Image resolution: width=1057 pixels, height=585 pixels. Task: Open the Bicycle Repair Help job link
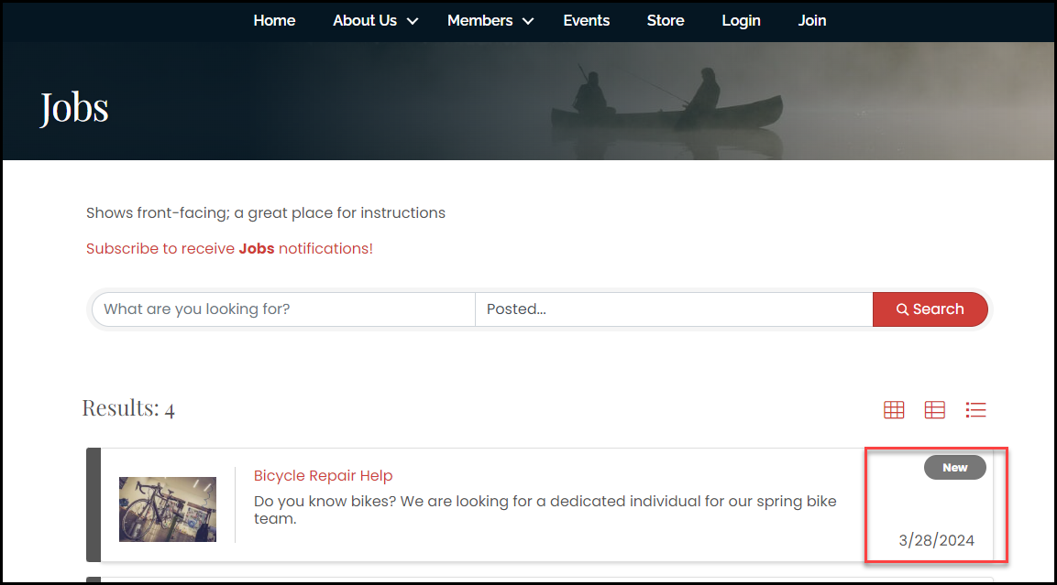pos(323,476)
